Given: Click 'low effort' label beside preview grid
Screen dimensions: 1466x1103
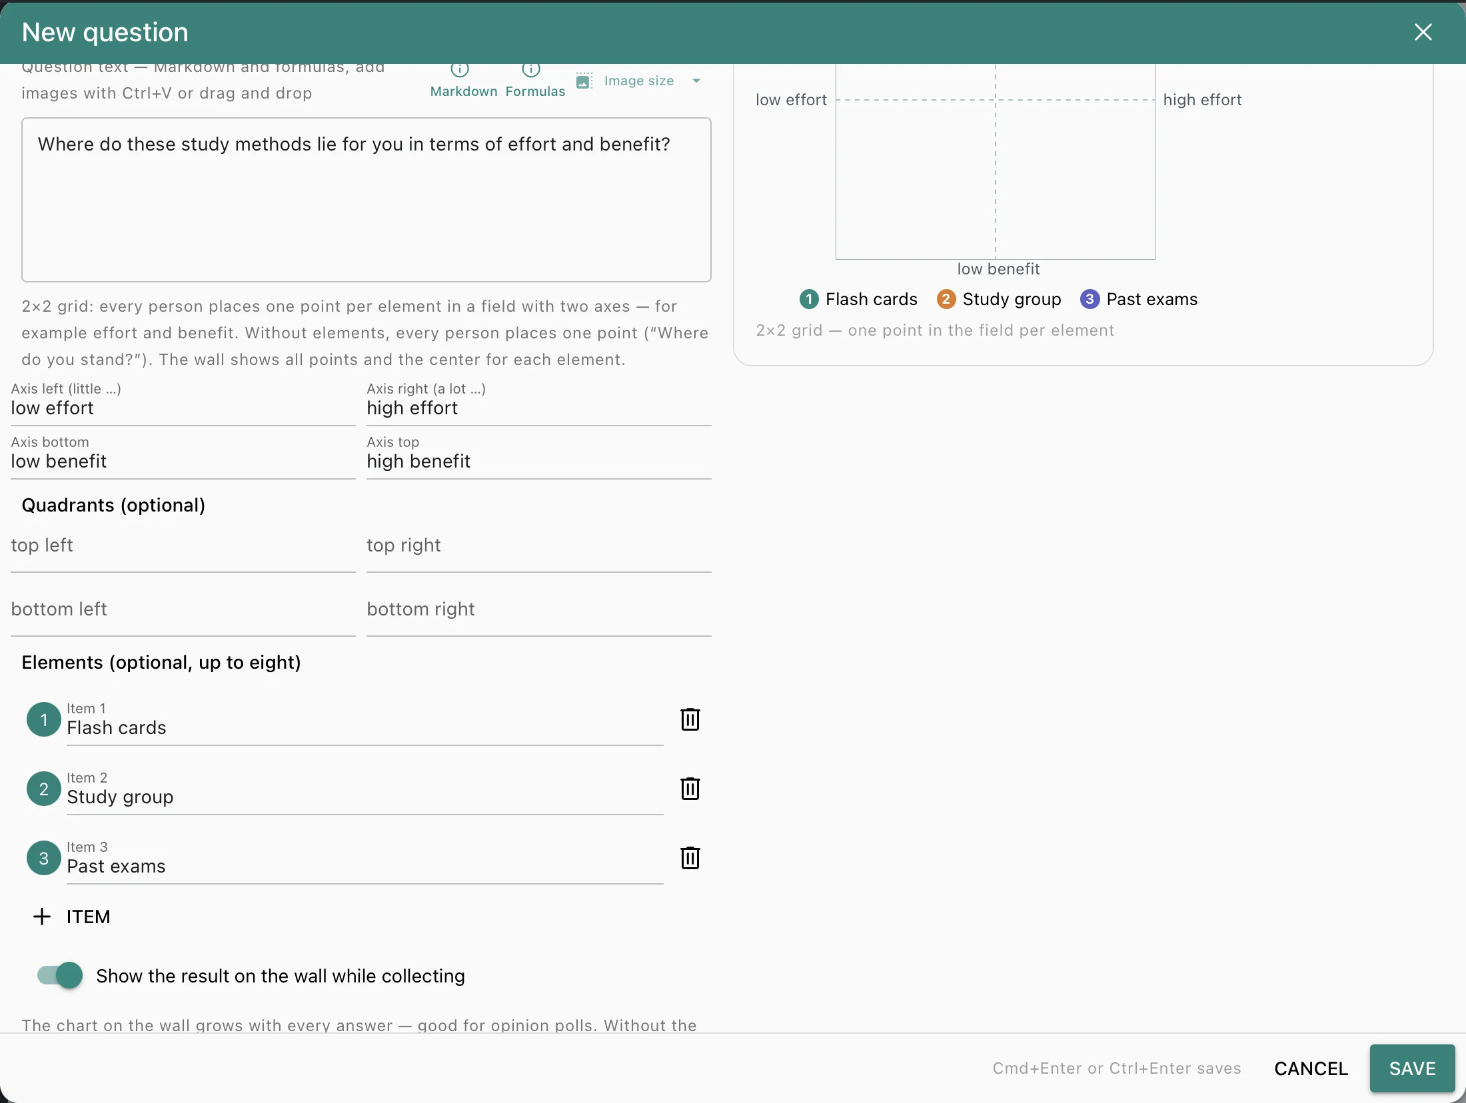Looking at the screenshot, I should pyautogui.click(x=791, y=100).
